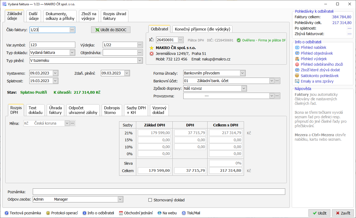The height and width of the screenshot is (218, 356).
Task: Click the ISDOC icon on Uložit do ISDOC
Action: point(97,30)
